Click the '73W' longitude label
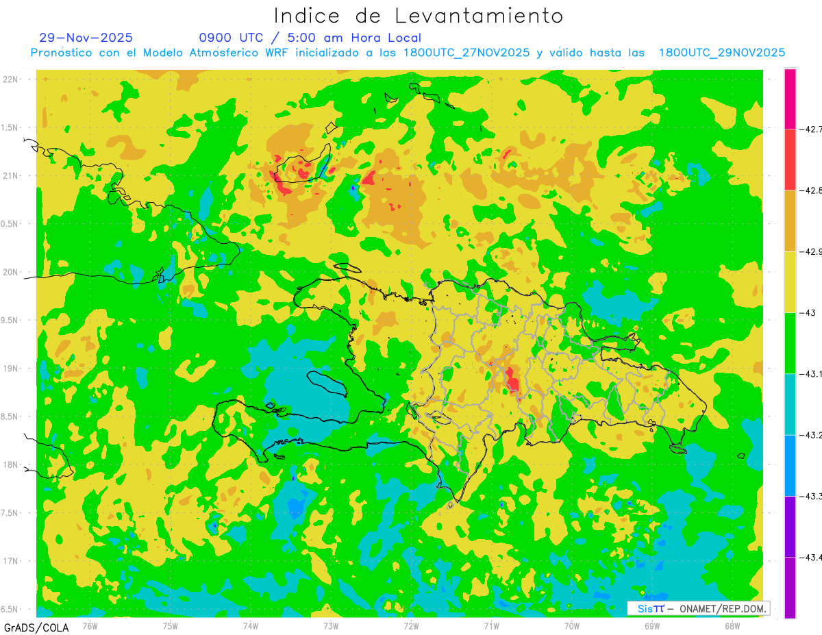 pyautogui.click(x=331, y=625)
